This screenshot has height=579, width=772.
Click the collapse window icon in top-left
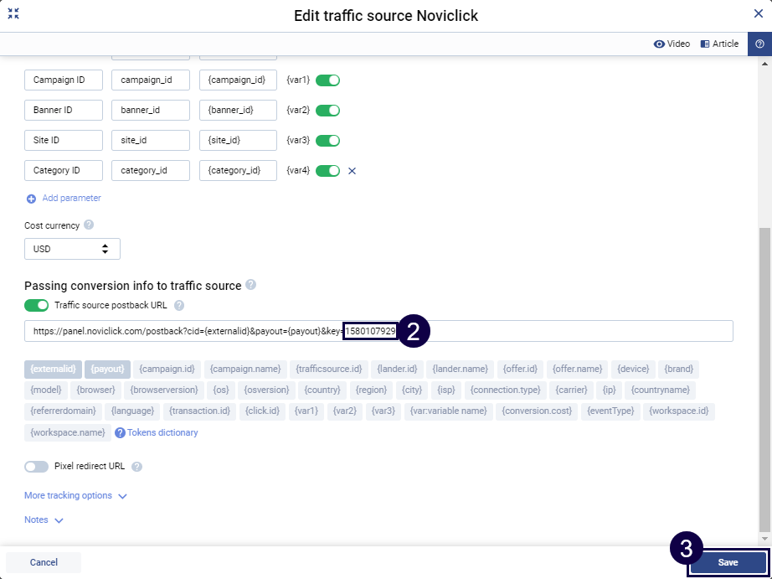click(x=13, y=14)
